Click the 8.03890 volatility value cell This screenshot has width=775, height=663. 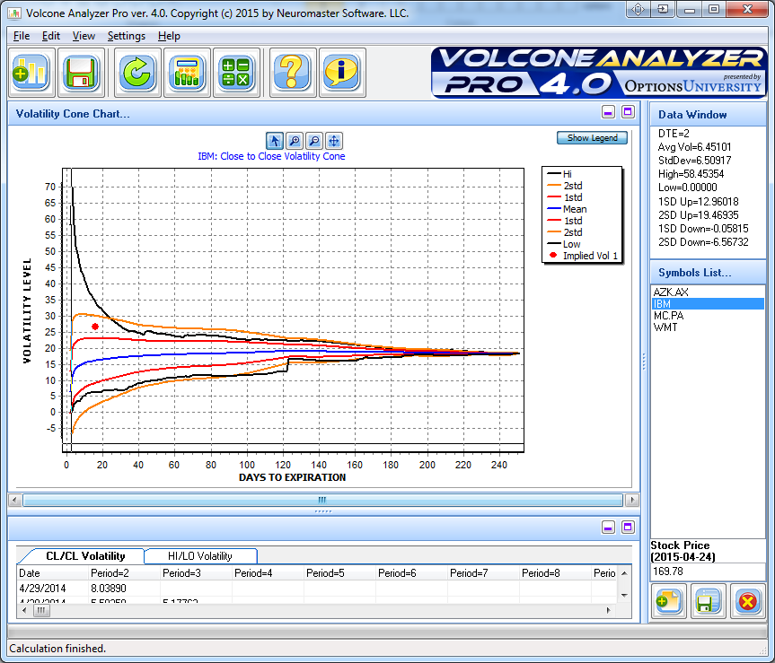click(x=124, y=589)
